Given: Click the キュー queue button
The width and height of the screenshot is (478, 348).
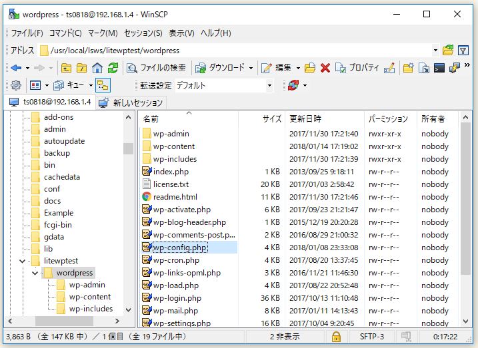Looking at the screenshot, I should [69, 85].
